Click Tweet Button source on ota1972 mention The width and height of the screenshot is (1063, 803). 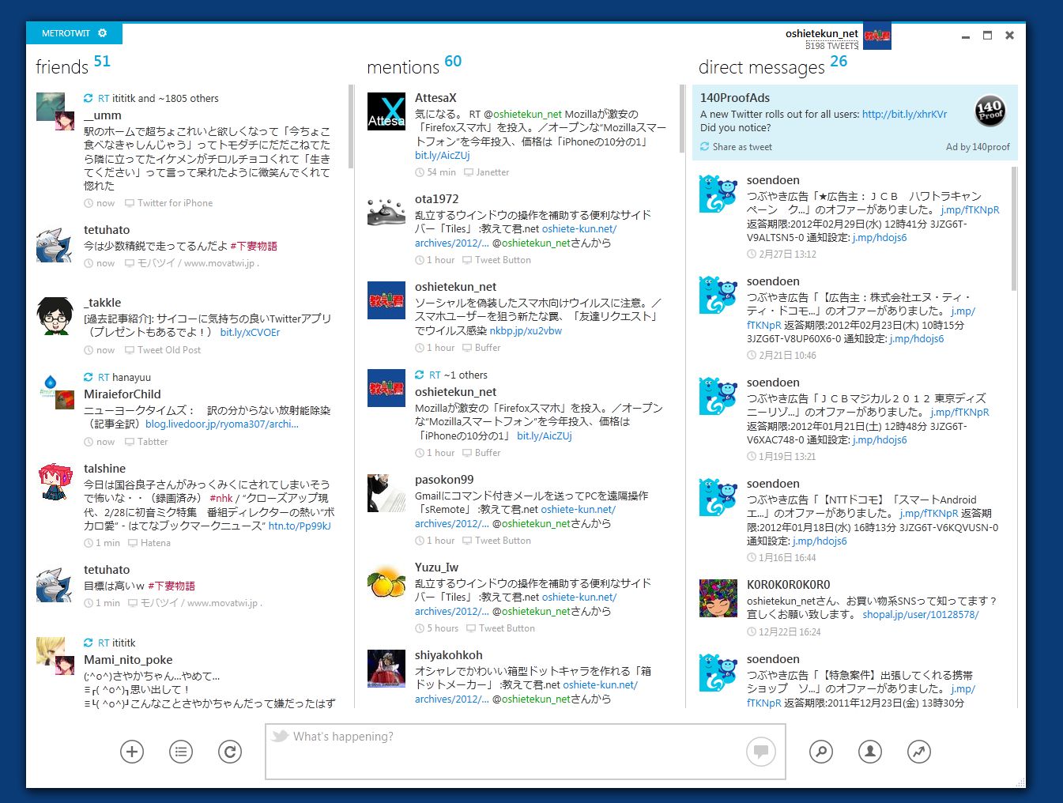503,260
